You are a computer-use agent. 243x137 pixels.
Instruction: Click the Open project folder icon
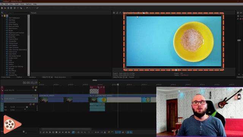point(5,8)
